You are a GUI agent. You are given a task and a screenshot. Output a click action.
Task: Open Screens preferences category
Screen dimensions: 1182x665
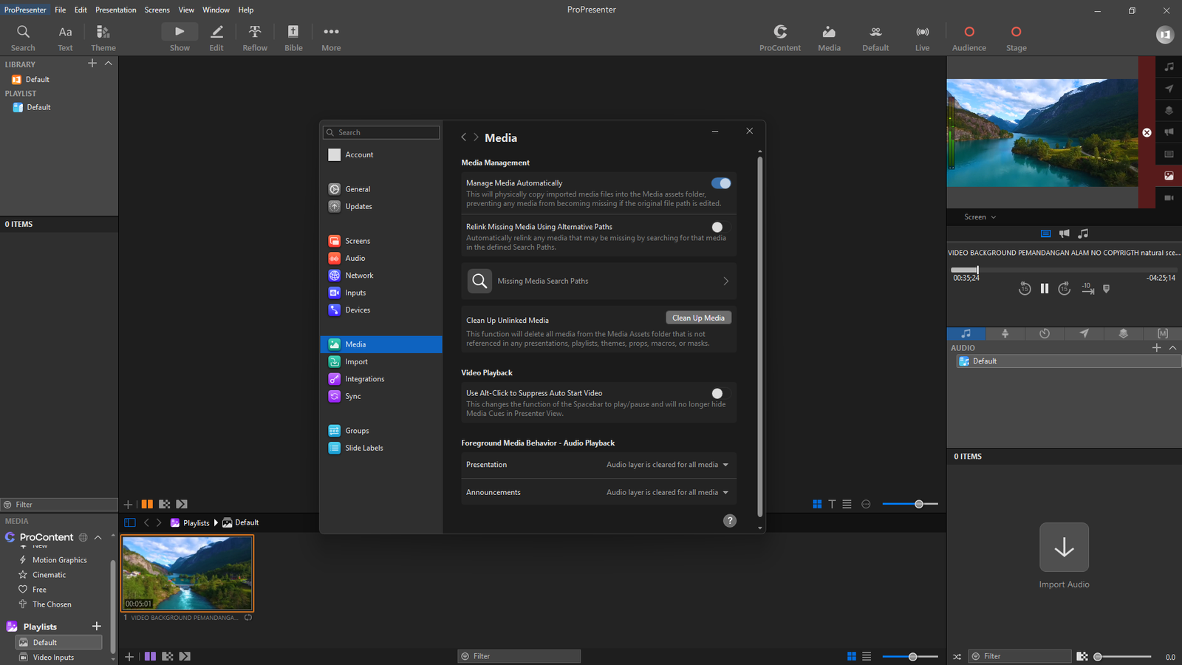381,241
